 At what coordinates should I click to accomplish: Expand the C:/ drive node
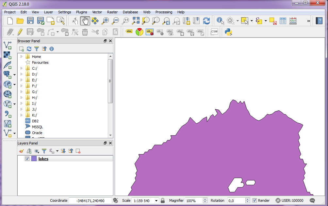coord(21,68)
